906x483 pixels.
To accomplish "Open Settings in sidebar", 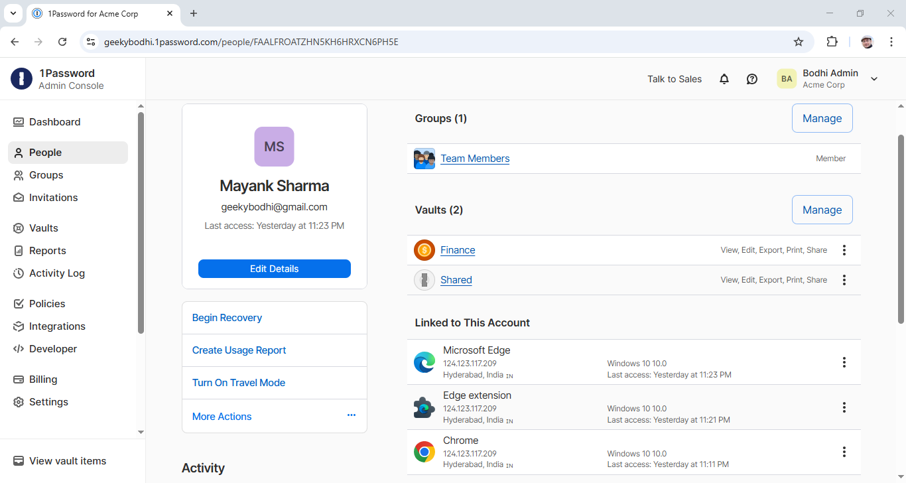I will [x=68, y=402].
